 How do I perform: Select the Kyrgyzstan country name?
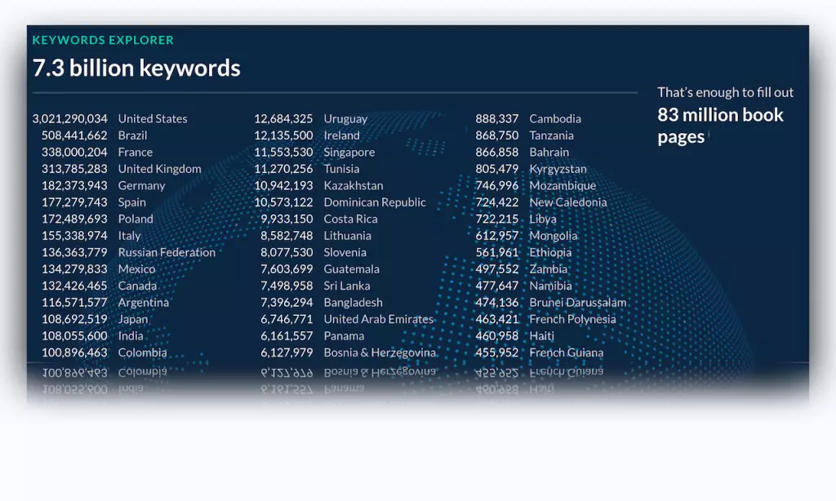pyautogui.click(x=558, y=169)
